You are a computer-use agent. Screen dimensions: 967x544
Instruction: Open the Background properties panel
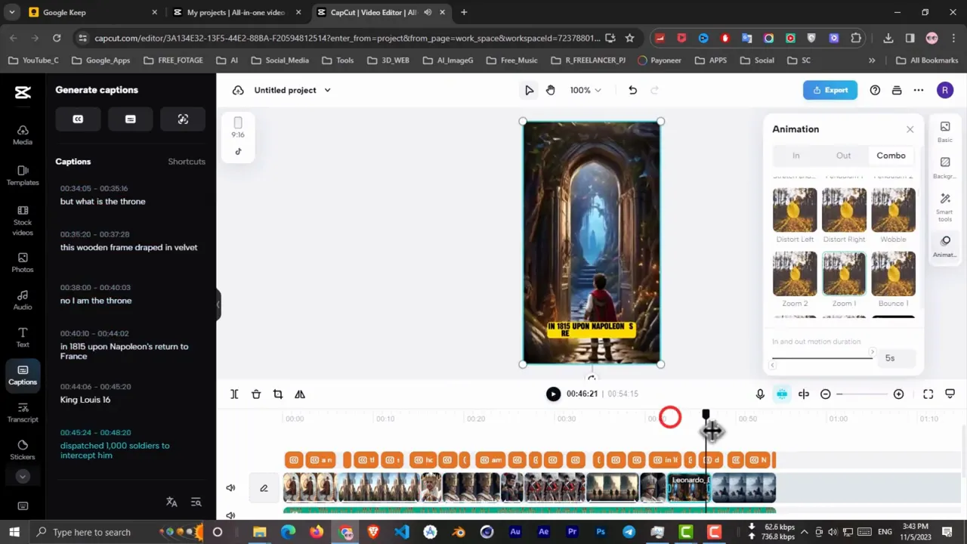[x=945, y=168]
